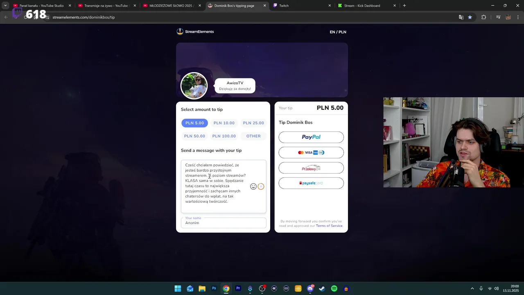The height and width of the screenshot is (295, 524).
Task: Open the Chrome extensions puzzle icon
Action: 484,17
